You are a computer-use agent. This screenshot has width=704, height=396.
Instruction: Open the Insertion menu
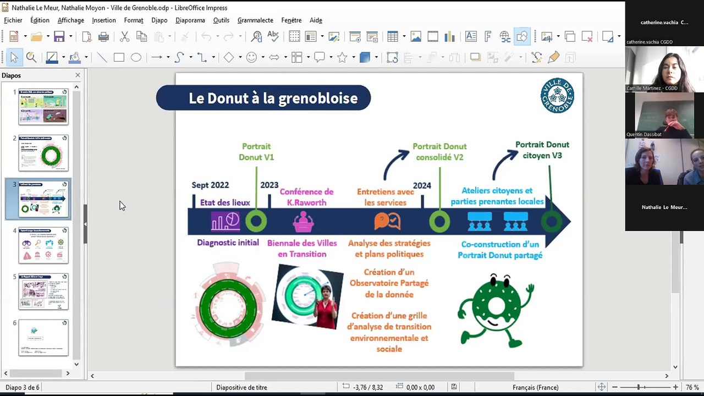click(x=104, y=20)
